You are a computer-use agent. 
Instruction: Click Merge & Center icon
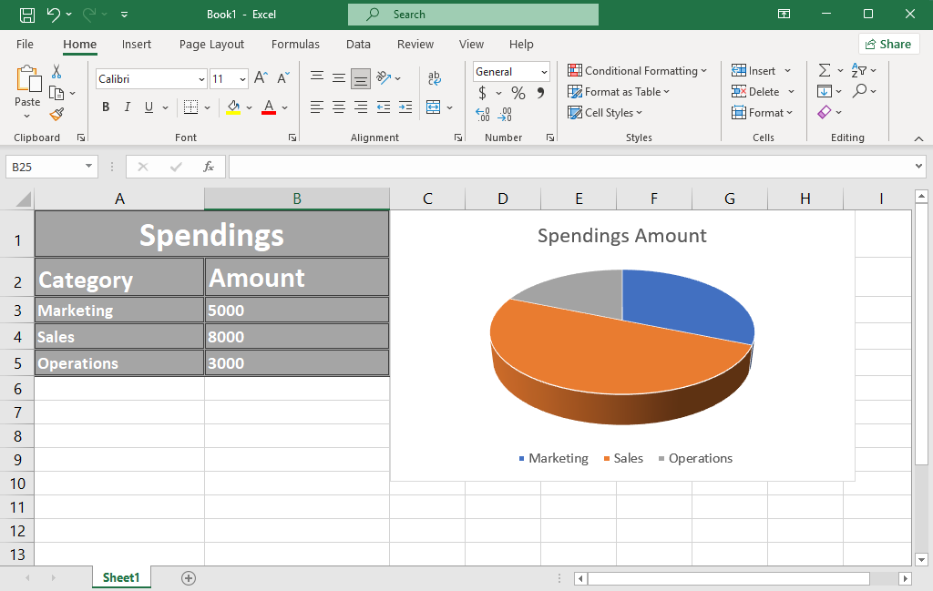(433, 107)
